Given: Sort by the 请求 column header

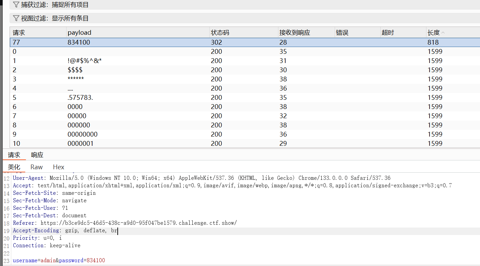Looking at the screenshot, I should coord(19,33).
